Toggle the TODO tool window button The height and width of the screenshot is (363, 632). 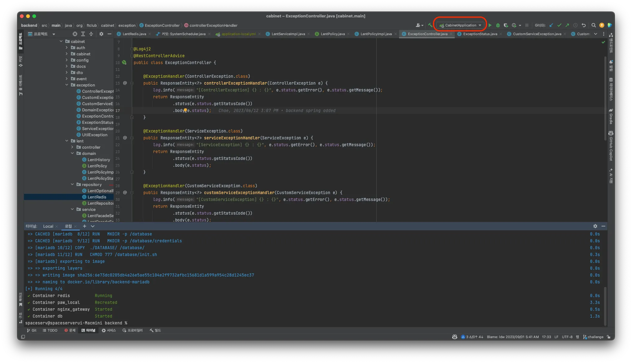point(50,330)
